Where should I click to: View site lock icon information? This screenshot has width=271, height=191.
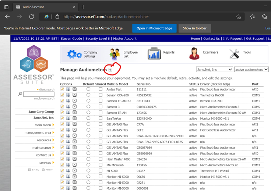pyautogui.click(x=57, y=17)
